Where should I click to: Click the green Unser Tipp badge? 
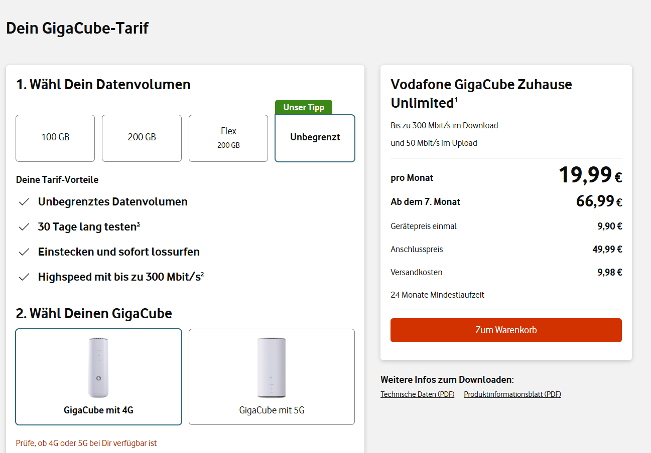(x=304, y=107)
